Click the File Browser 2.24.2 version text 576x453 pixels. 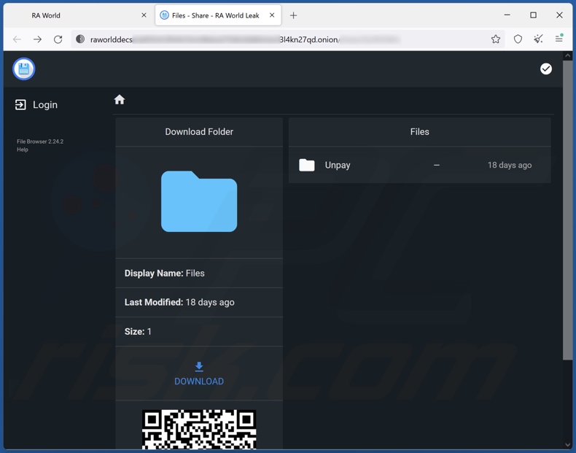40,142
